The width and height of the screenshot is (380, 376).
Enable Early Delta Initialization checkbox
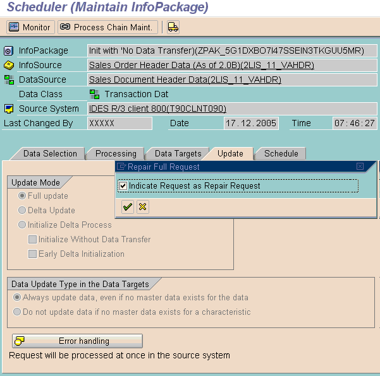(x=32, y=254)
